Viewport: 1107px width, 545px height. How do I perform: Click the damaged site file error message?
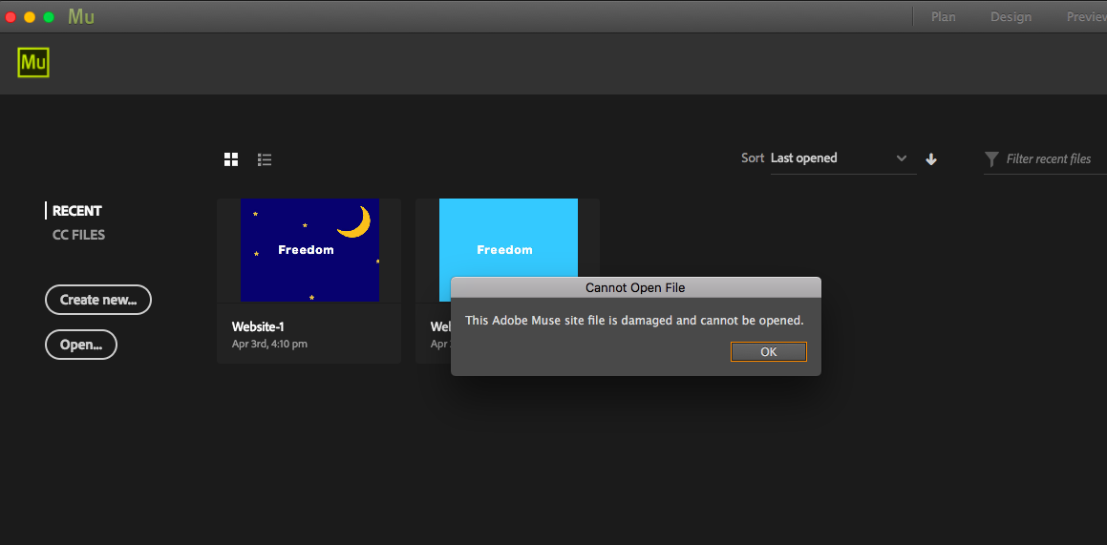click(x=634, y=321)
